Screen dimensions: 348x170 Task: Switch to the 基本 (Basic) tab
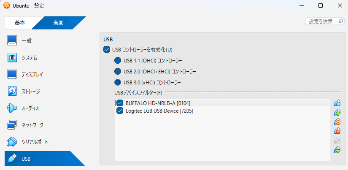(19, 23)
